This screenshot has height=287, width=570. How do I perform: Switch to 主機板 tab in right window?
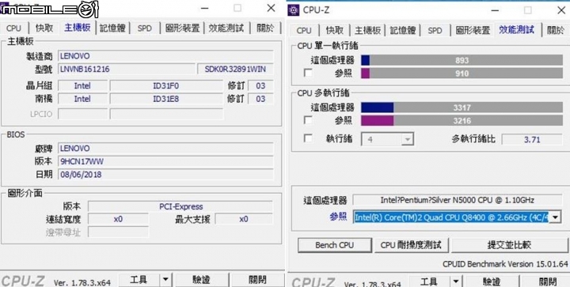(x=367, y=31)
